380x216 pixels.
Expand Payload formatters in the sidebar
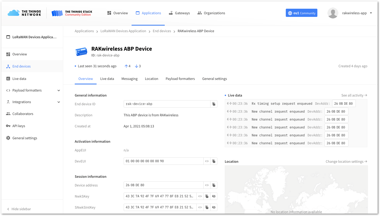[32, 90]
